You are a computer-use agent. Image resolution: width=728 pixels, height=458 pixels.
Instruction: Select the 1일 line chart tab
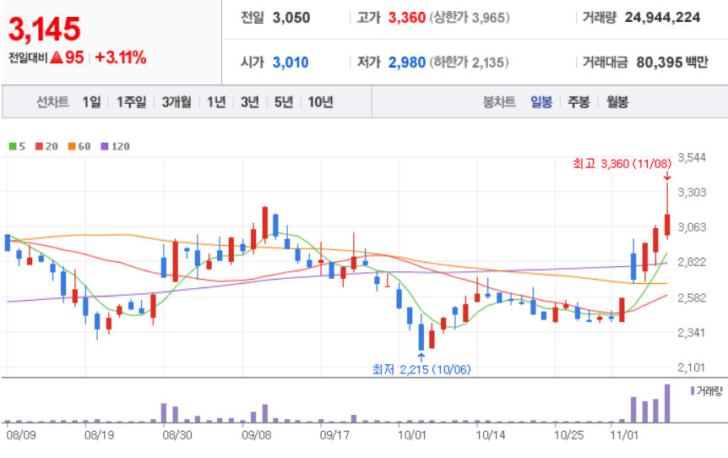(91, 101)
